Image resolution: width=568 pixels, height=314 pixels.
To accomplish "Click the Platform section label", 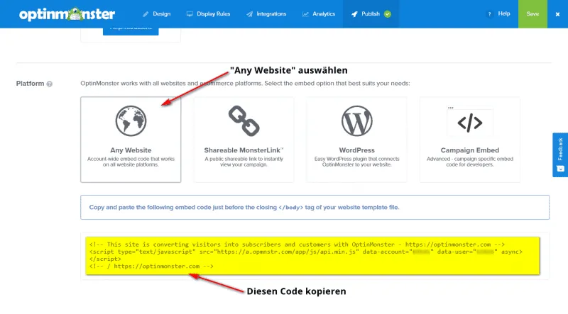I will click(x=30, y=84).
